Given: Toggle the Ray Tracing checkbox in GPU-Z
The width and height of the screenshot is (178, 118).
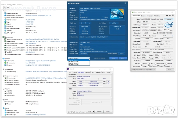Looking at the screenshot, I should tap(149, 66).
